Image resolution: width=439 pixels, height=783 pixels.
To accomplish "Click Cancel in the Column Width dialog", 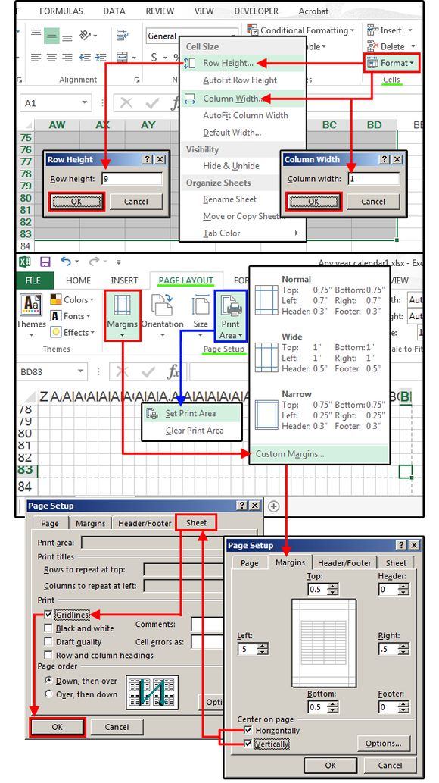I will coord(372,202).
